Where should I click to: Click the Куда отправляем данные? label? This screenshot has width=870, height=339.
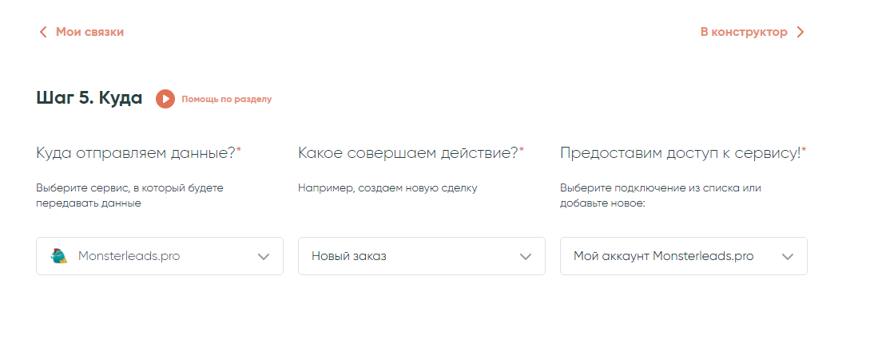pos(136,152)
